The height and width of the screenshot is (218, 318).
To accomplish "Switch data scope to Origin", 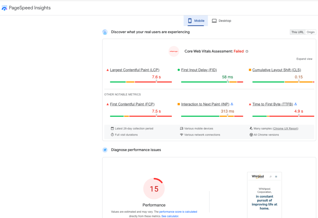I will click(311, 32).
